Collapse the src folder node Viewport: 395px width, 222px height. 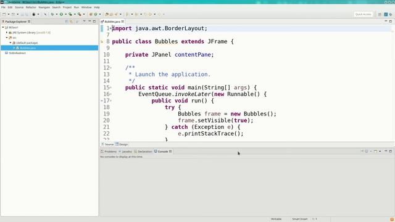7,38
